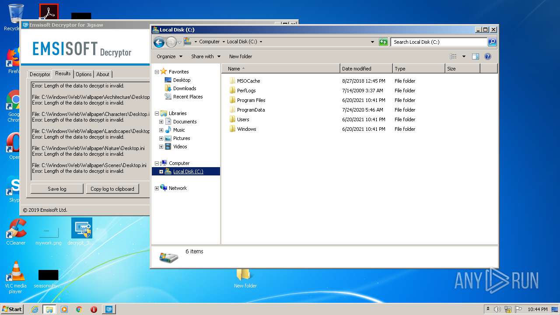The height and width of the screenshot is (315, 560).
Task: Click CCleaner desktop shortcut
Action: click(x=16, y=232)
